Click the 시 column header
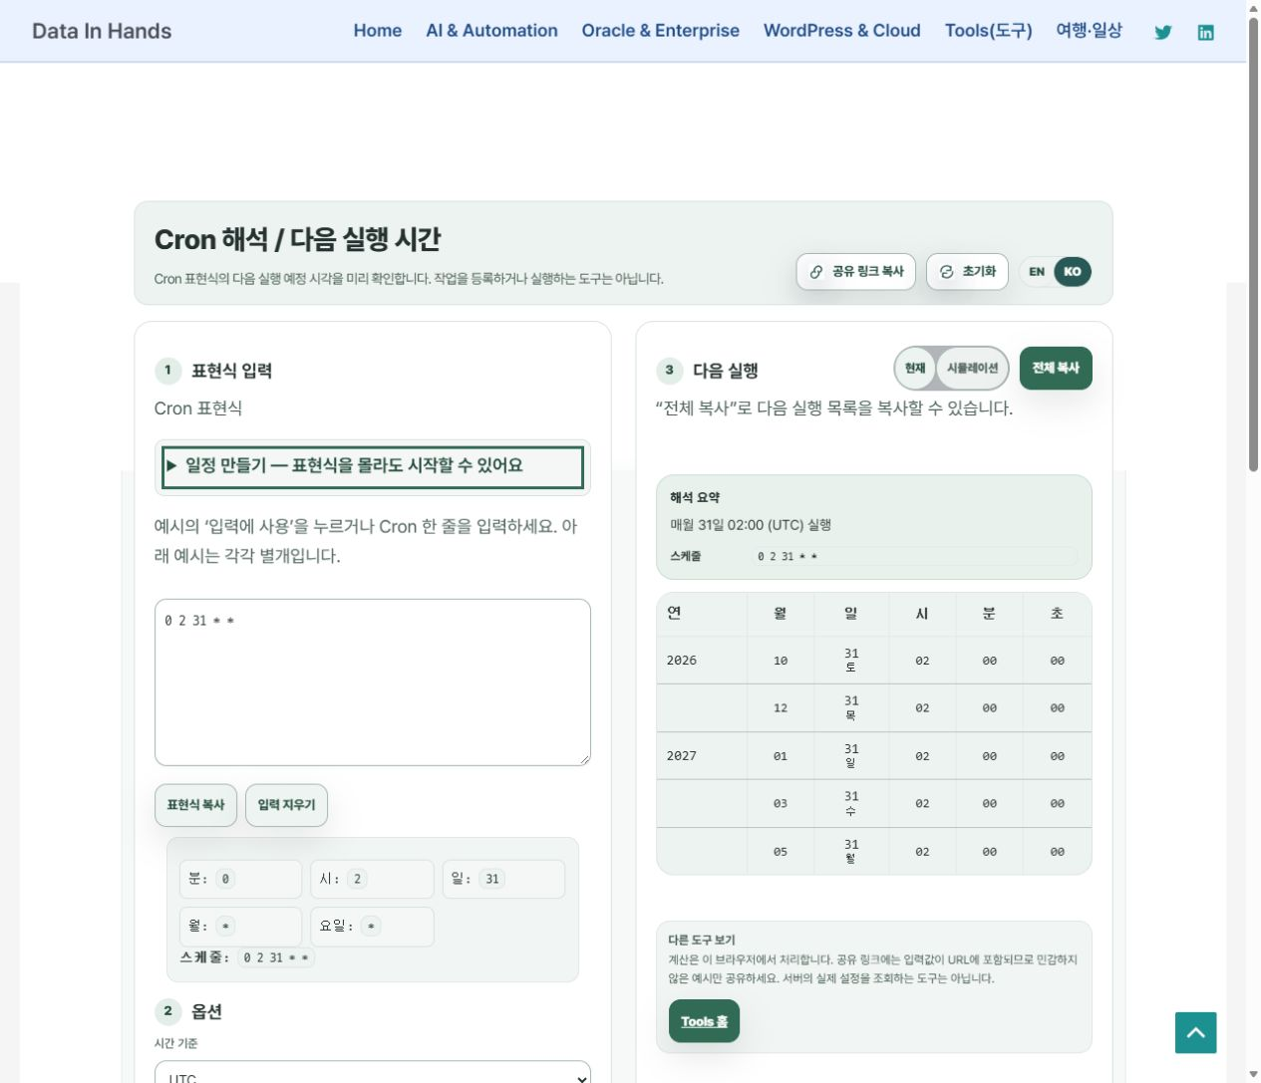The width and height of the screenshot is (1261, 1083). click(922, 614)
